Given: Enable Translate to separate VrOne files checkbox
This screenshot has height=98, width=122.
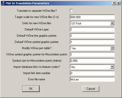Looking at the screenshot, I should [x=71, y=11].
